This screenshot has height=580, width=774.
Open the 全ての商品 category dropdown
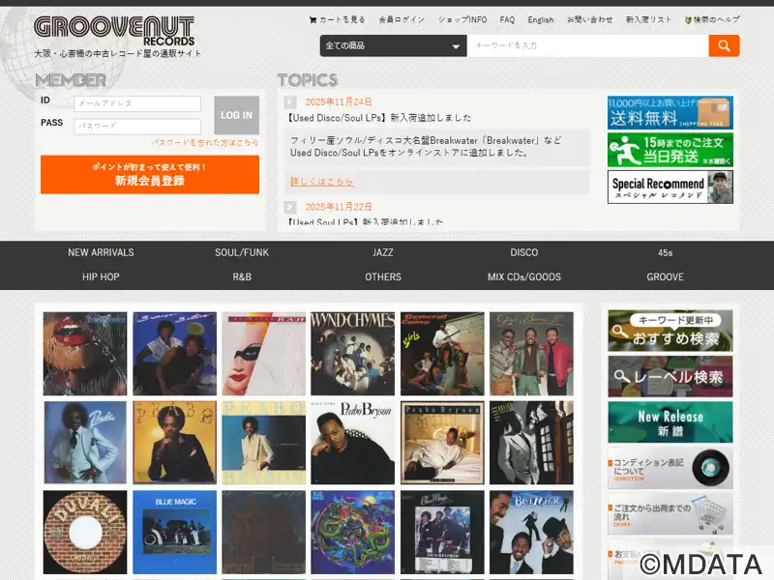click(x=393, y=45)
